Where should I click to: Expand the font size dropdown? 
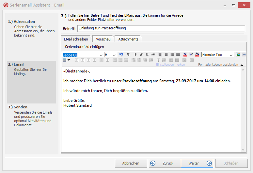[114, 55]
